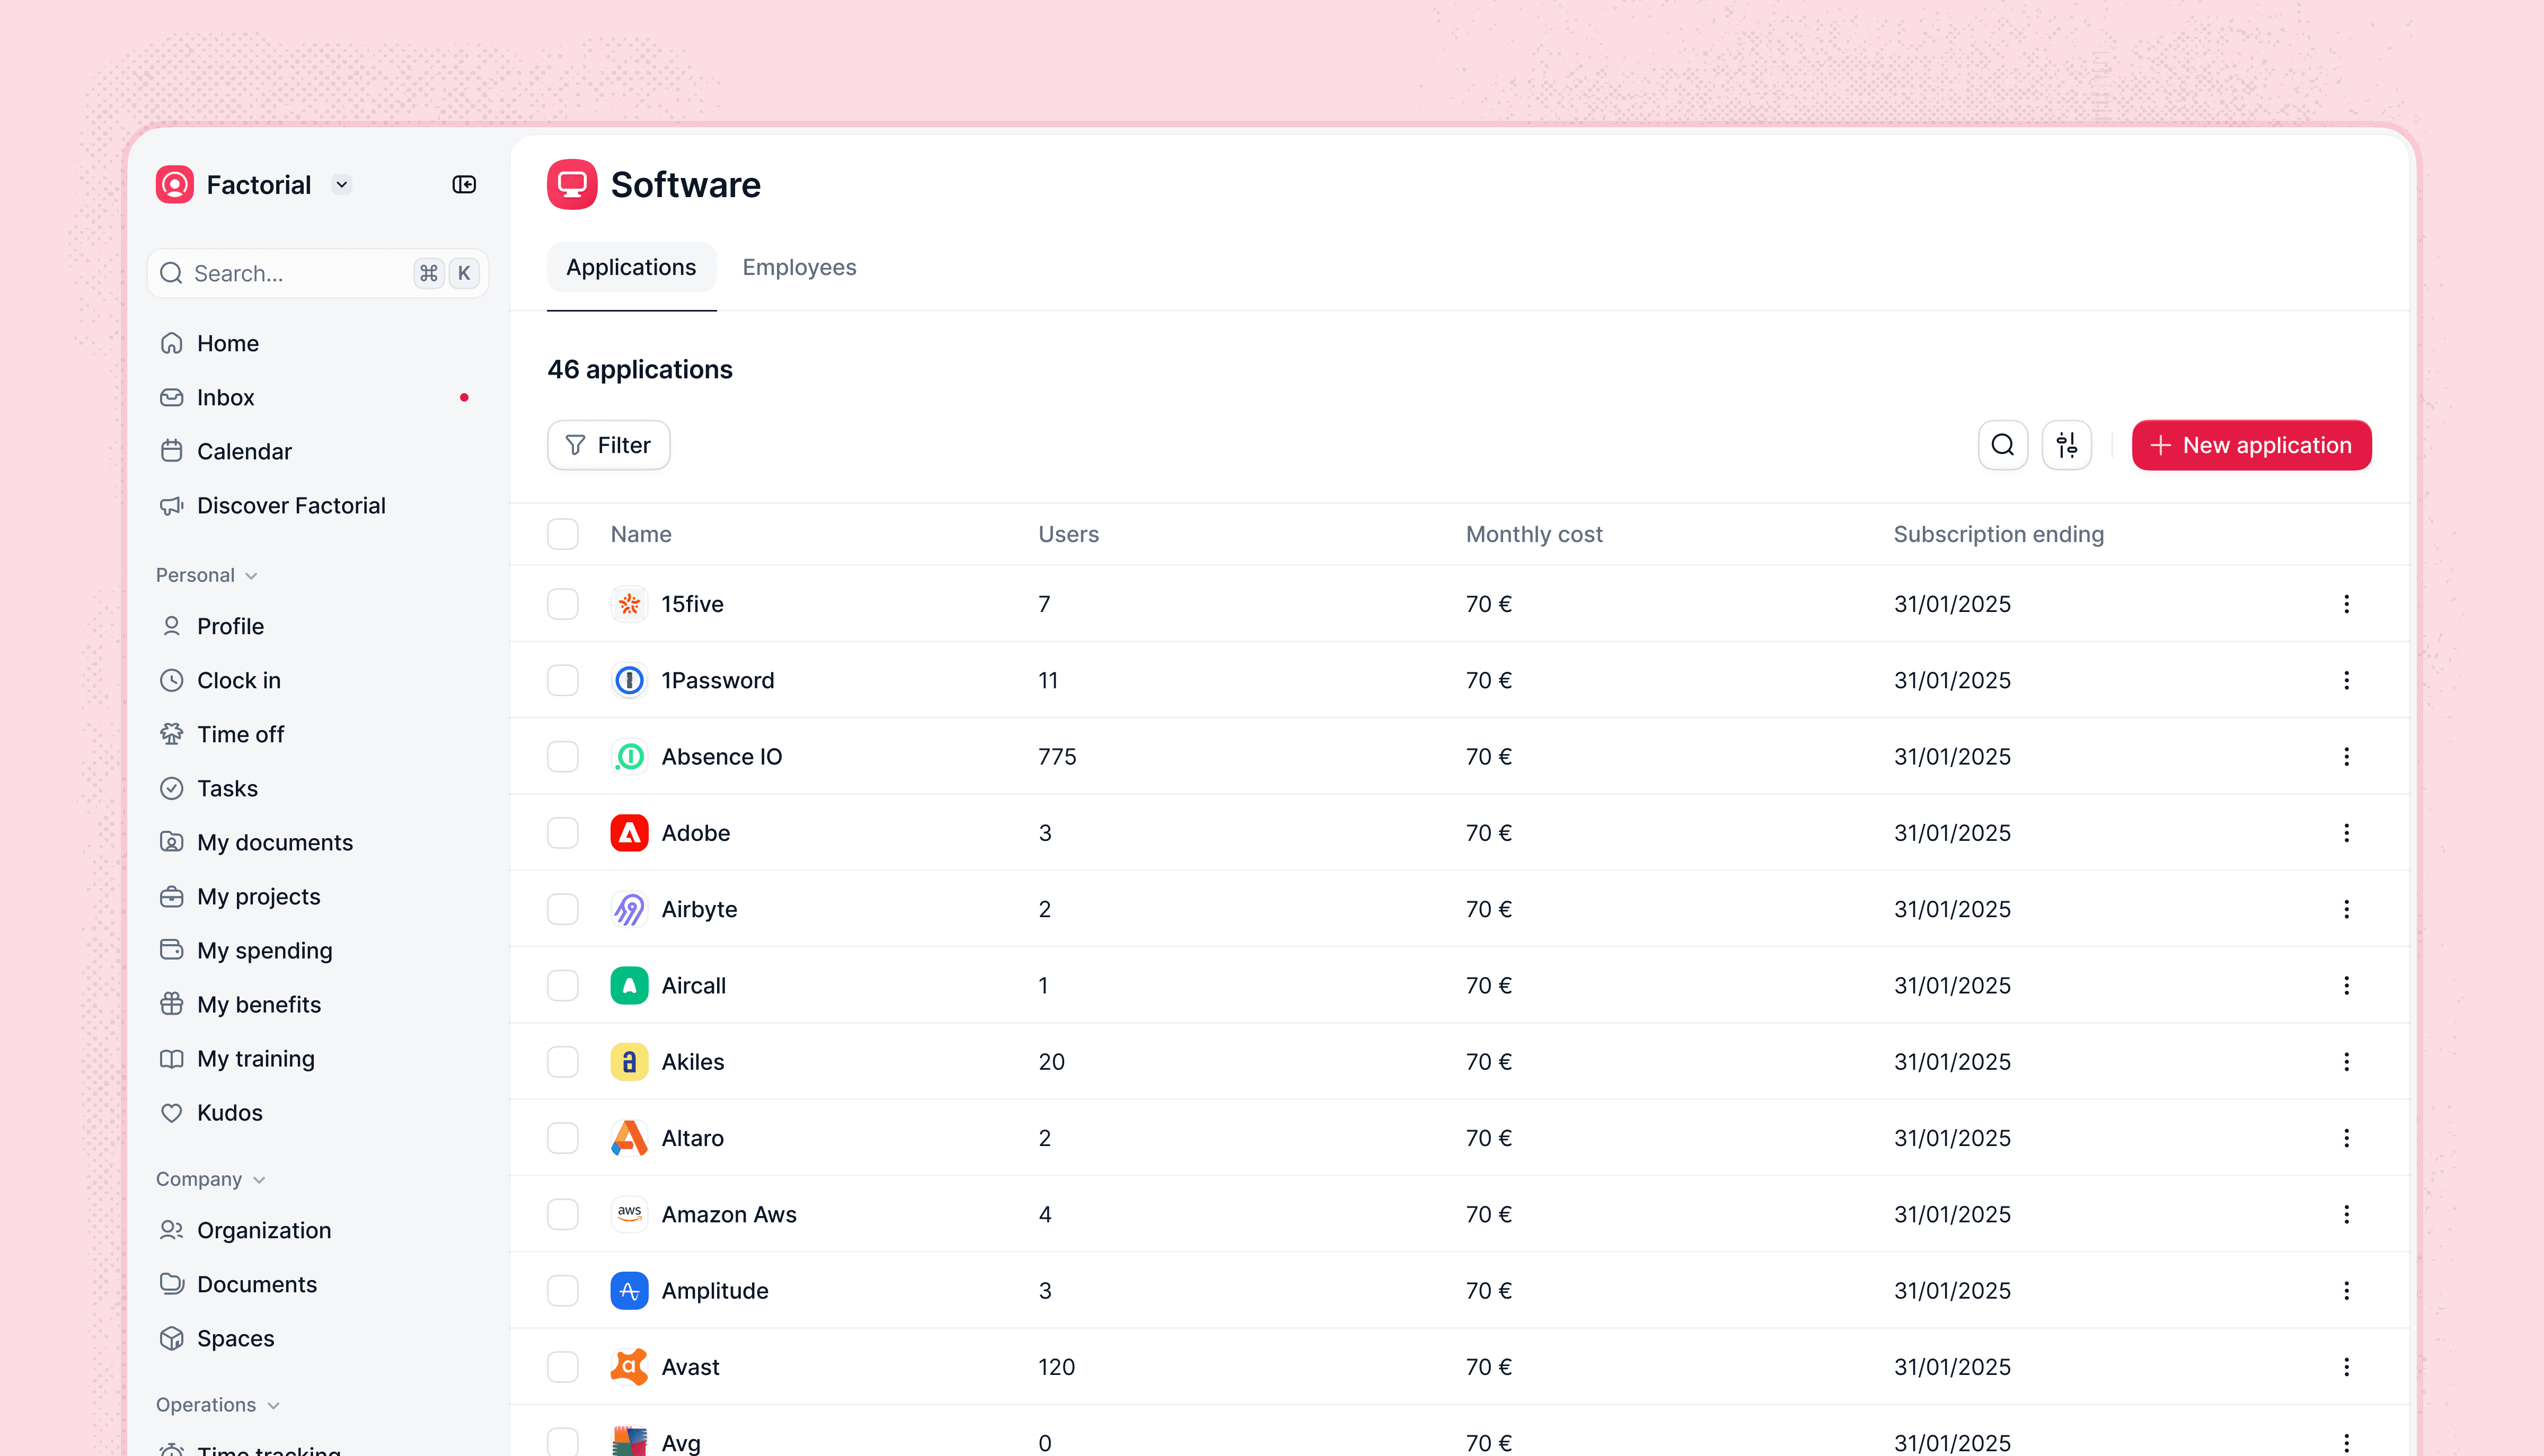Open the Aircall row three-dot menu

click(x=2347, y=986)
